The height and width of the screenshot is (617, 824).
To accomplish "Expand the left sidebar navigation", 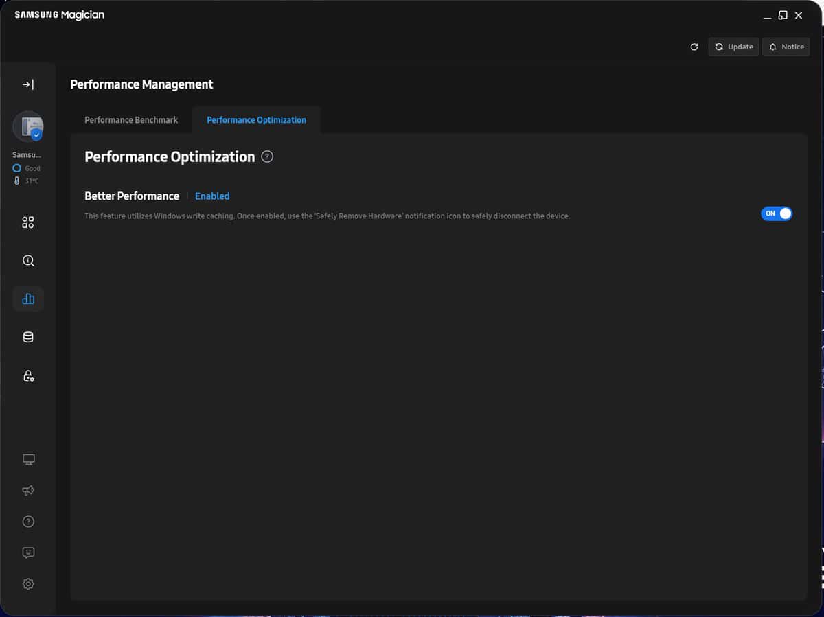I will tap(28, 84).
